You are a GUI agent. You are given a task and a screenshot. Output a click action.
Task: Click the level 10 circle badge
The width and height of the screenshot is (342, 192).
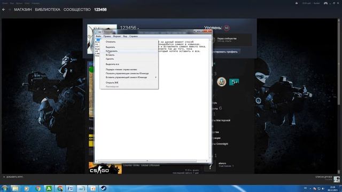[x=227, y=28]
